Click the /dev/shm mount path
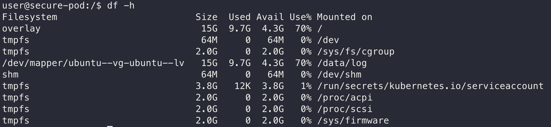Screen dimensions: 551x127 339,74
